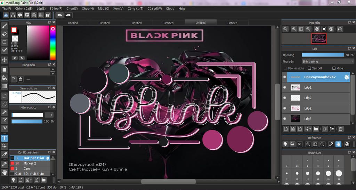Click the speech bubble toolbar icon
The width and height of the screenshot is (356, 190).
click(20, 15)
